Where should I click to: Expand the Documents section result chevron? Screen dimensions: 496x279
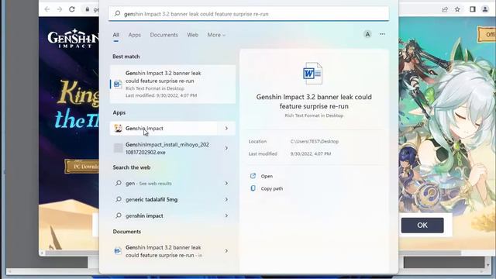click(x=226, y=251)
